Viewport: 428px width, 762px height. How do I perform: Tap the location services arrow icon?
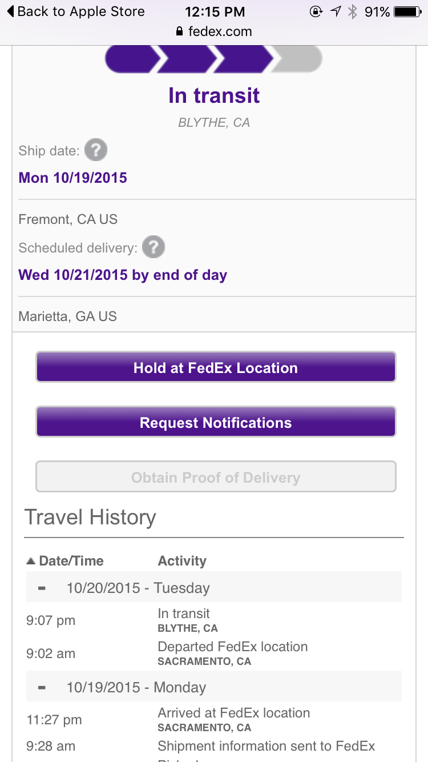pyautogui.click(x=336, y=11)
